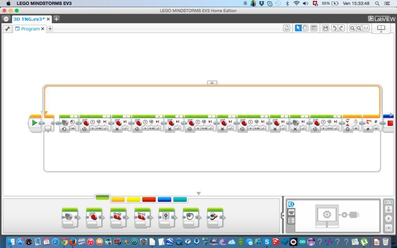Zoom out of the programming canvas
This screenshot has height=248, width=397.
point(352,28)
